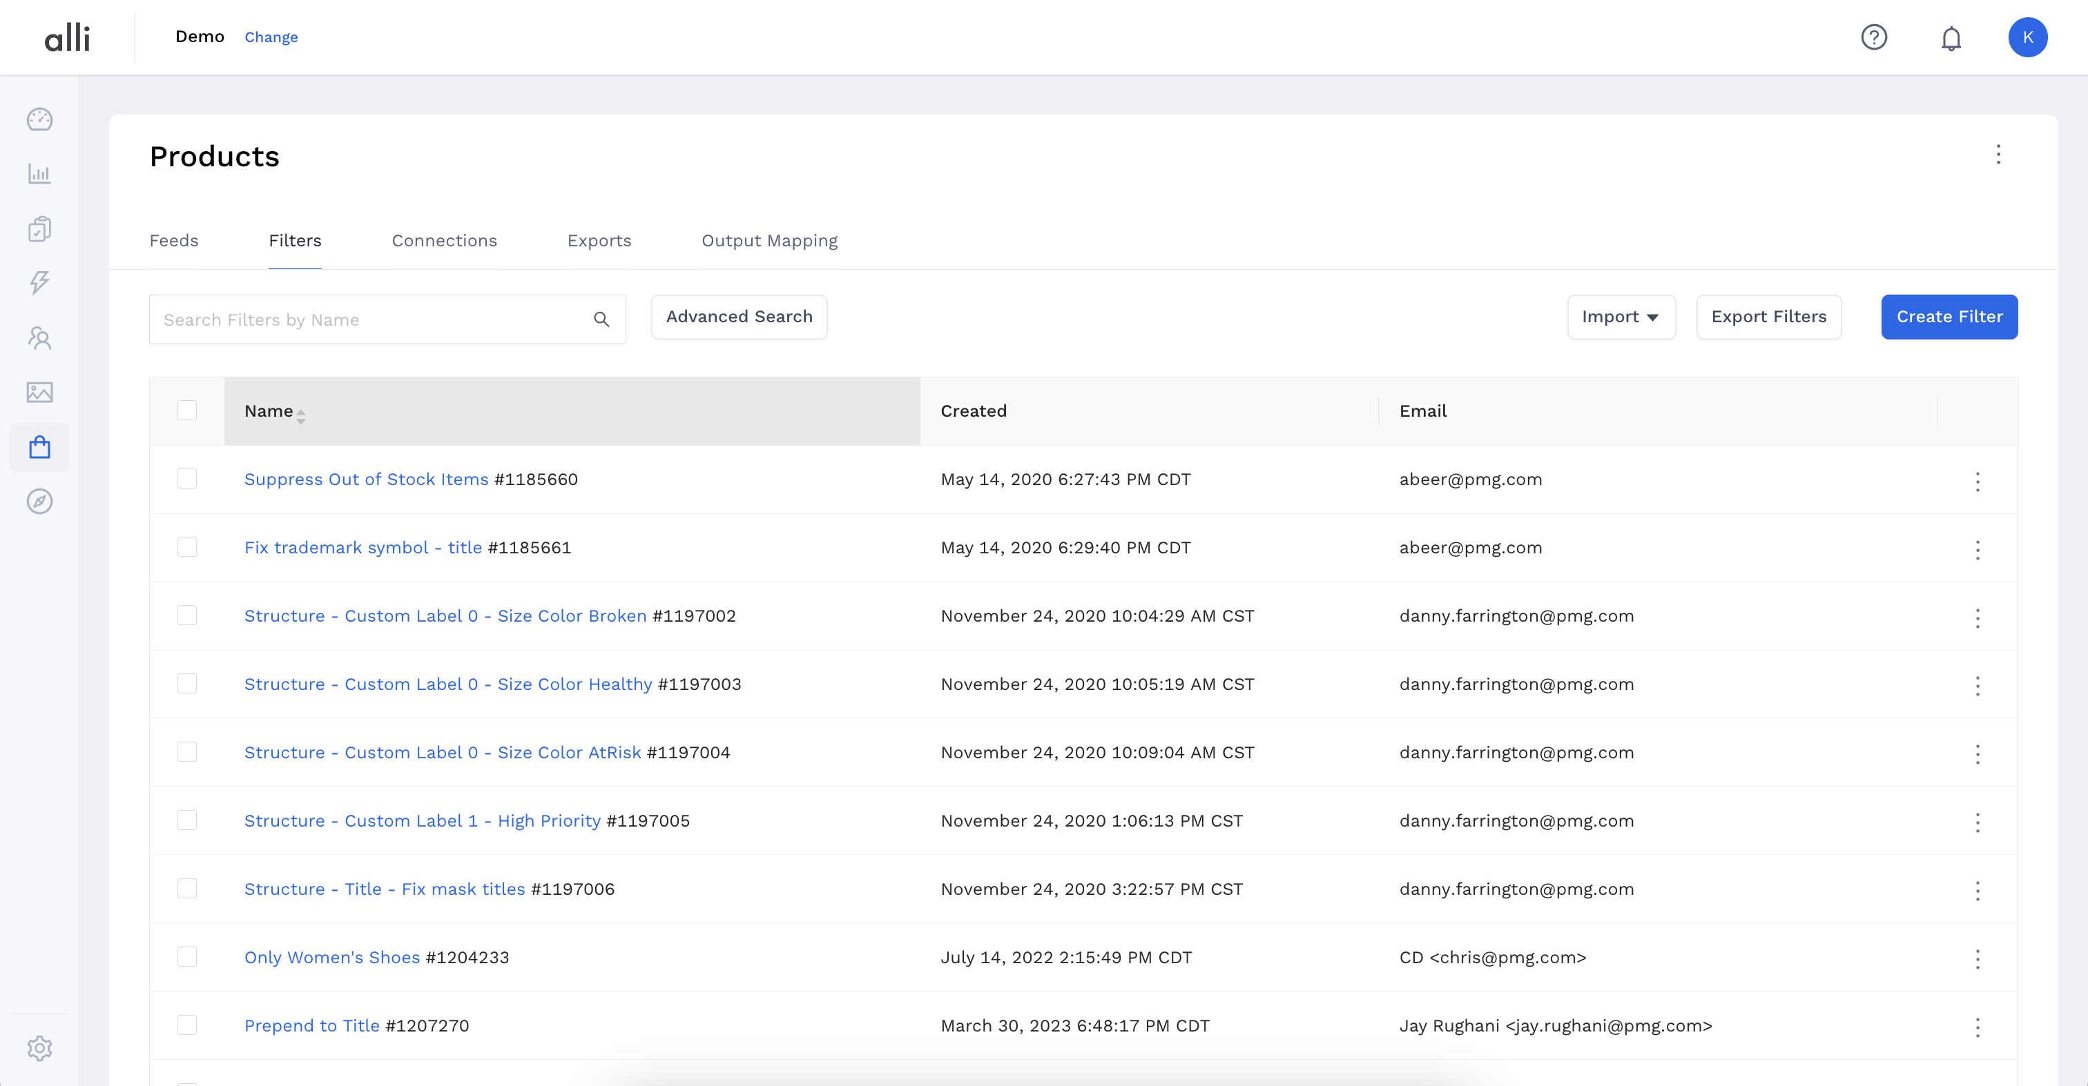Expand the Import dropdown
The height and width of the screenshot is (1086, 2088).
click(x=1621, y=317)
